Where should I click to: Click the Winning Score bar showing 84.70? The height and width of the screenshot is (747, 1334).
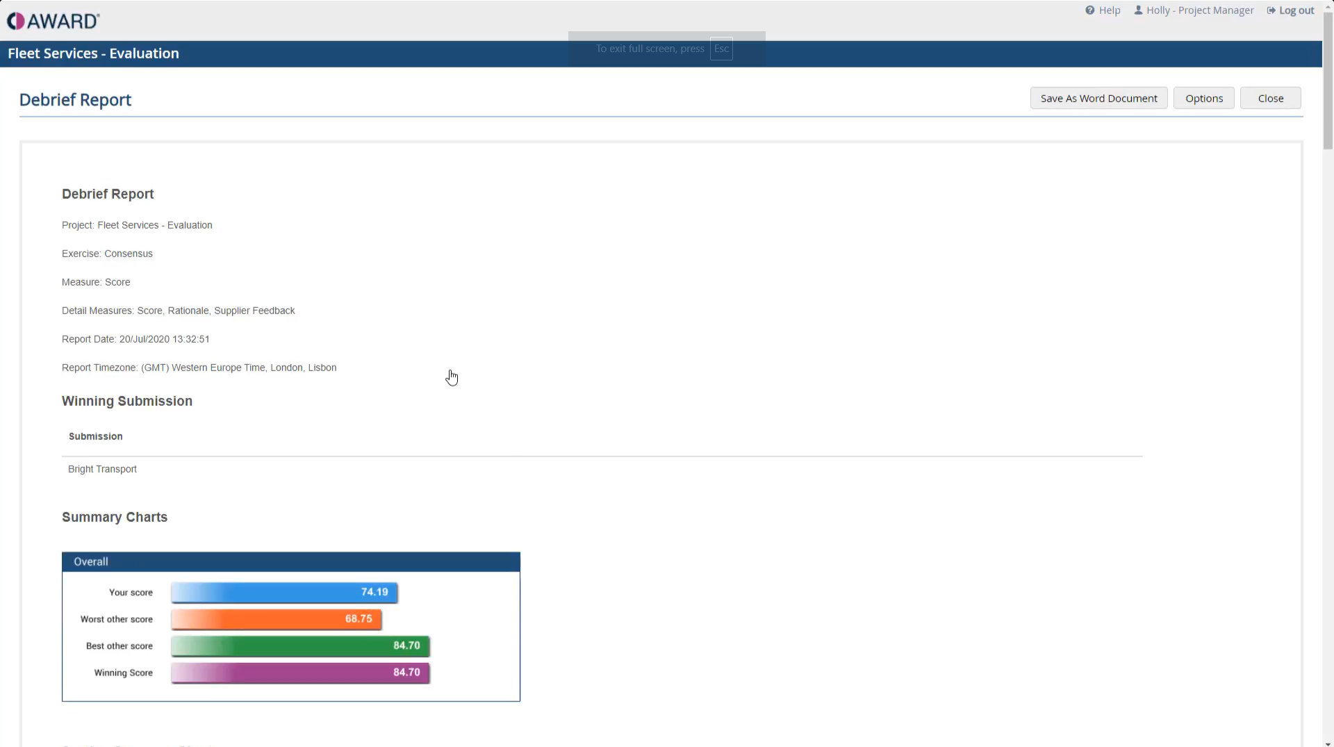coord(299,672)
